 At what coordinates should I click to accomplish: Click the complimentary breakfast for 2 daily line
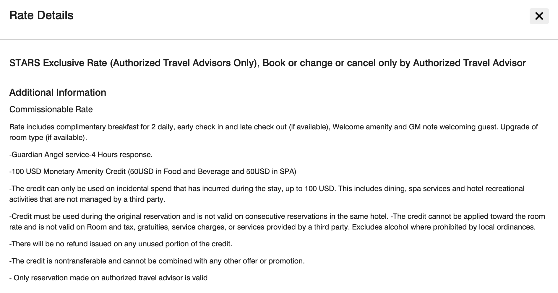pos(274,127)
